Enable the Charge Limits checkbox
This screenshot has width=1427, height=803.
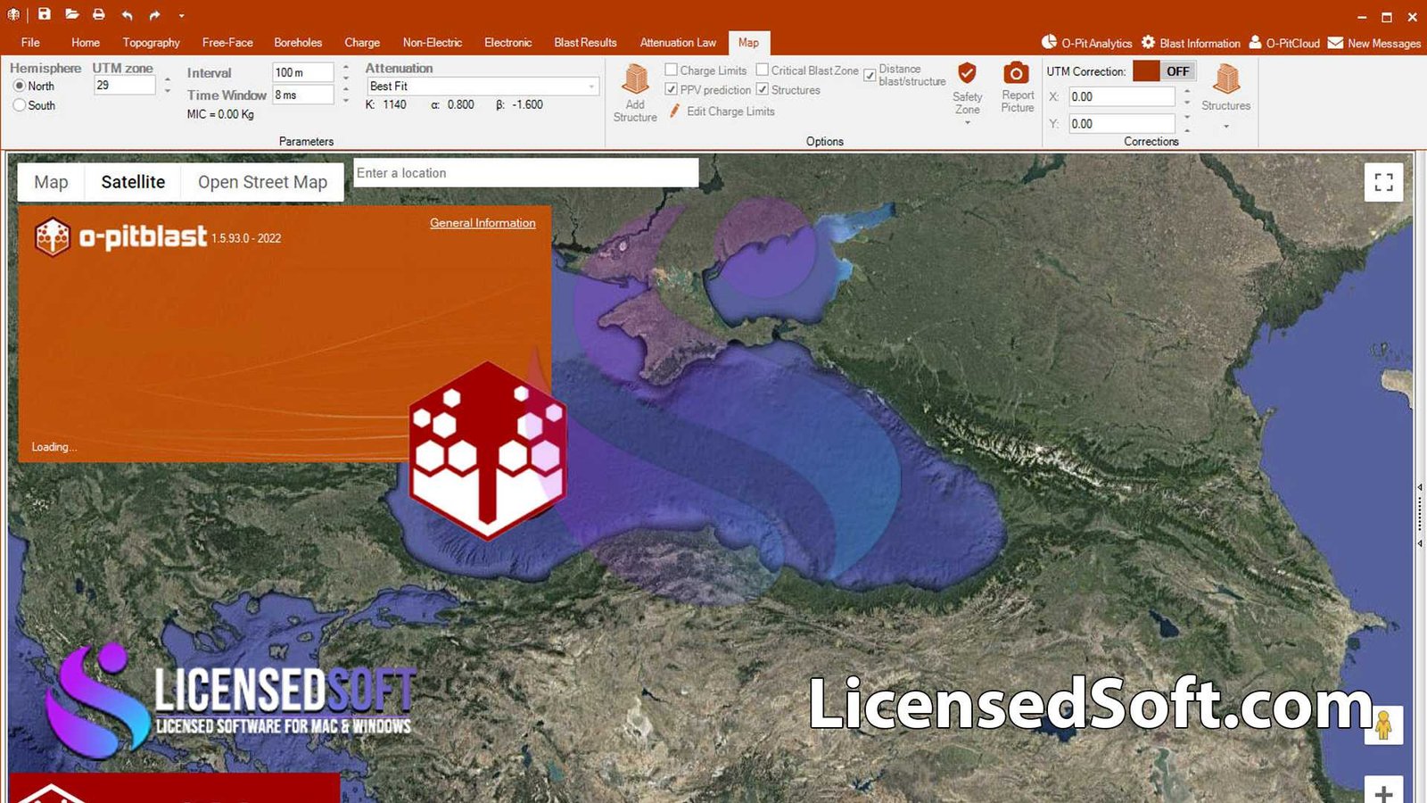coord(672,70)
